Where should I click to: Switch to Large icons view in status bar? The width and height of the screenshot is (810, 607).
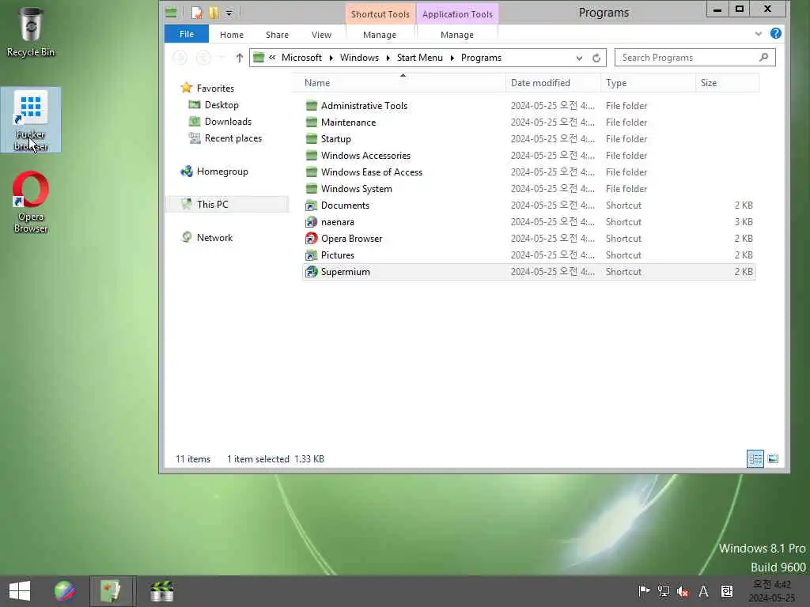coord(773,459)
